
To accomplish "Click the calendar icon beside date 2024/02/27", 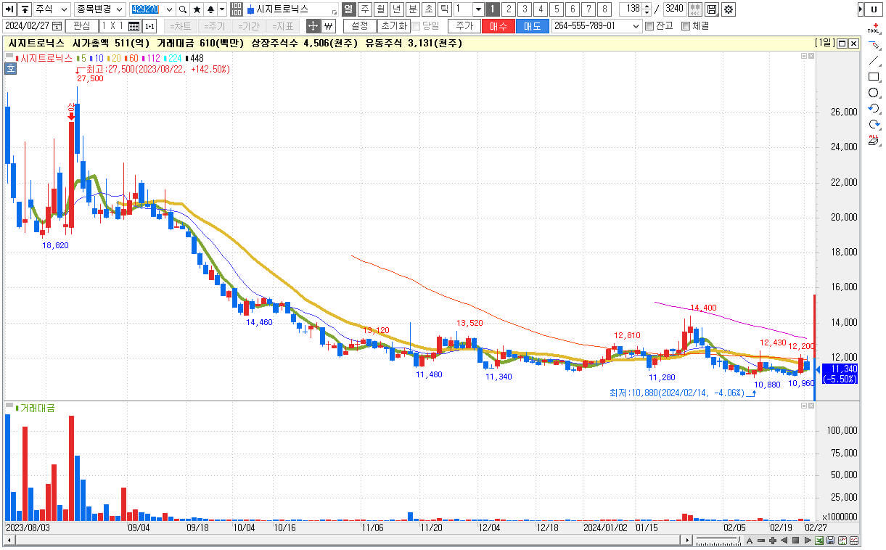I will [x=57, y=26].
